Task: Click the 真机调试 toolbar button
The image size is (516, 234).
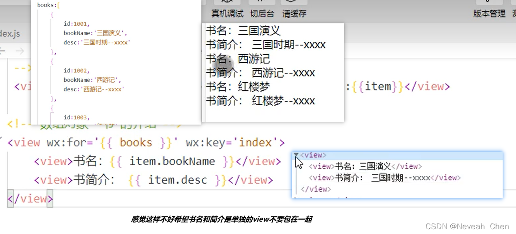Action: click(228, 13)
